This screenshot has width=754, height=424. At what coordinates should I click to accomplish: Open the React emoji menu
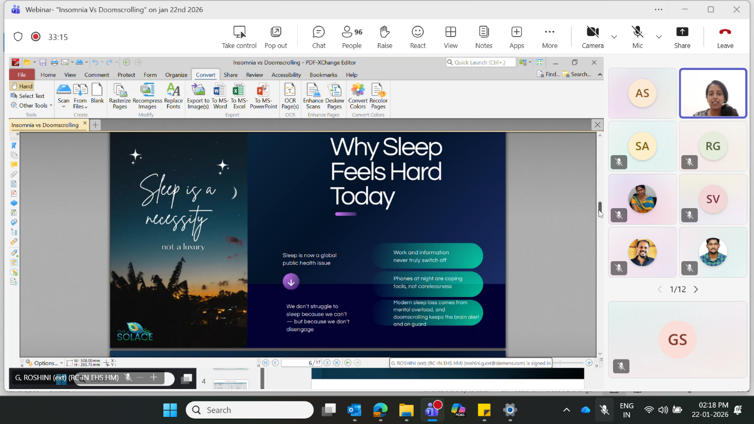[x=417, y=37]
